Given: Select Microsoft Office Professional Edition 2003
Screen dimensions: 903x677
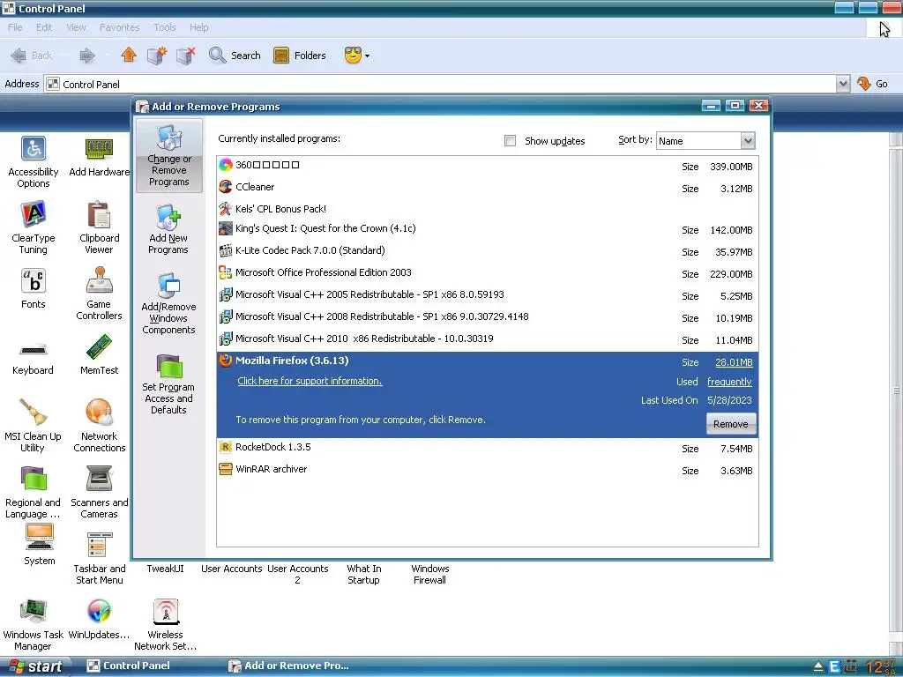Looking at the screenshot, I should click(488, 272).
